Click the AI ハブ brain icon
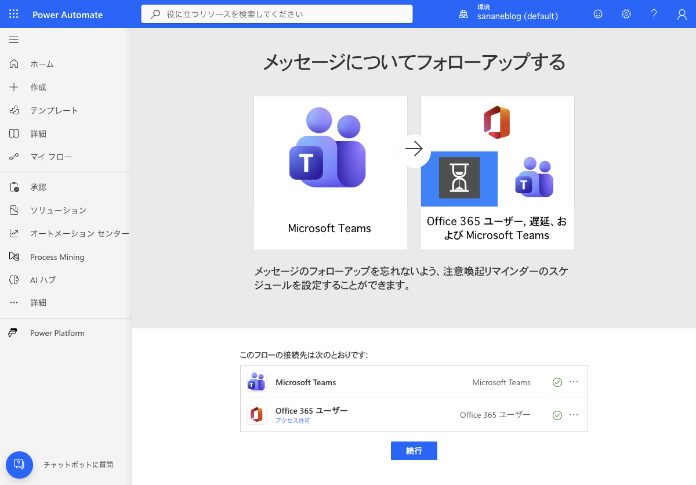The image size is (696, 485). (x=14, y=280)
